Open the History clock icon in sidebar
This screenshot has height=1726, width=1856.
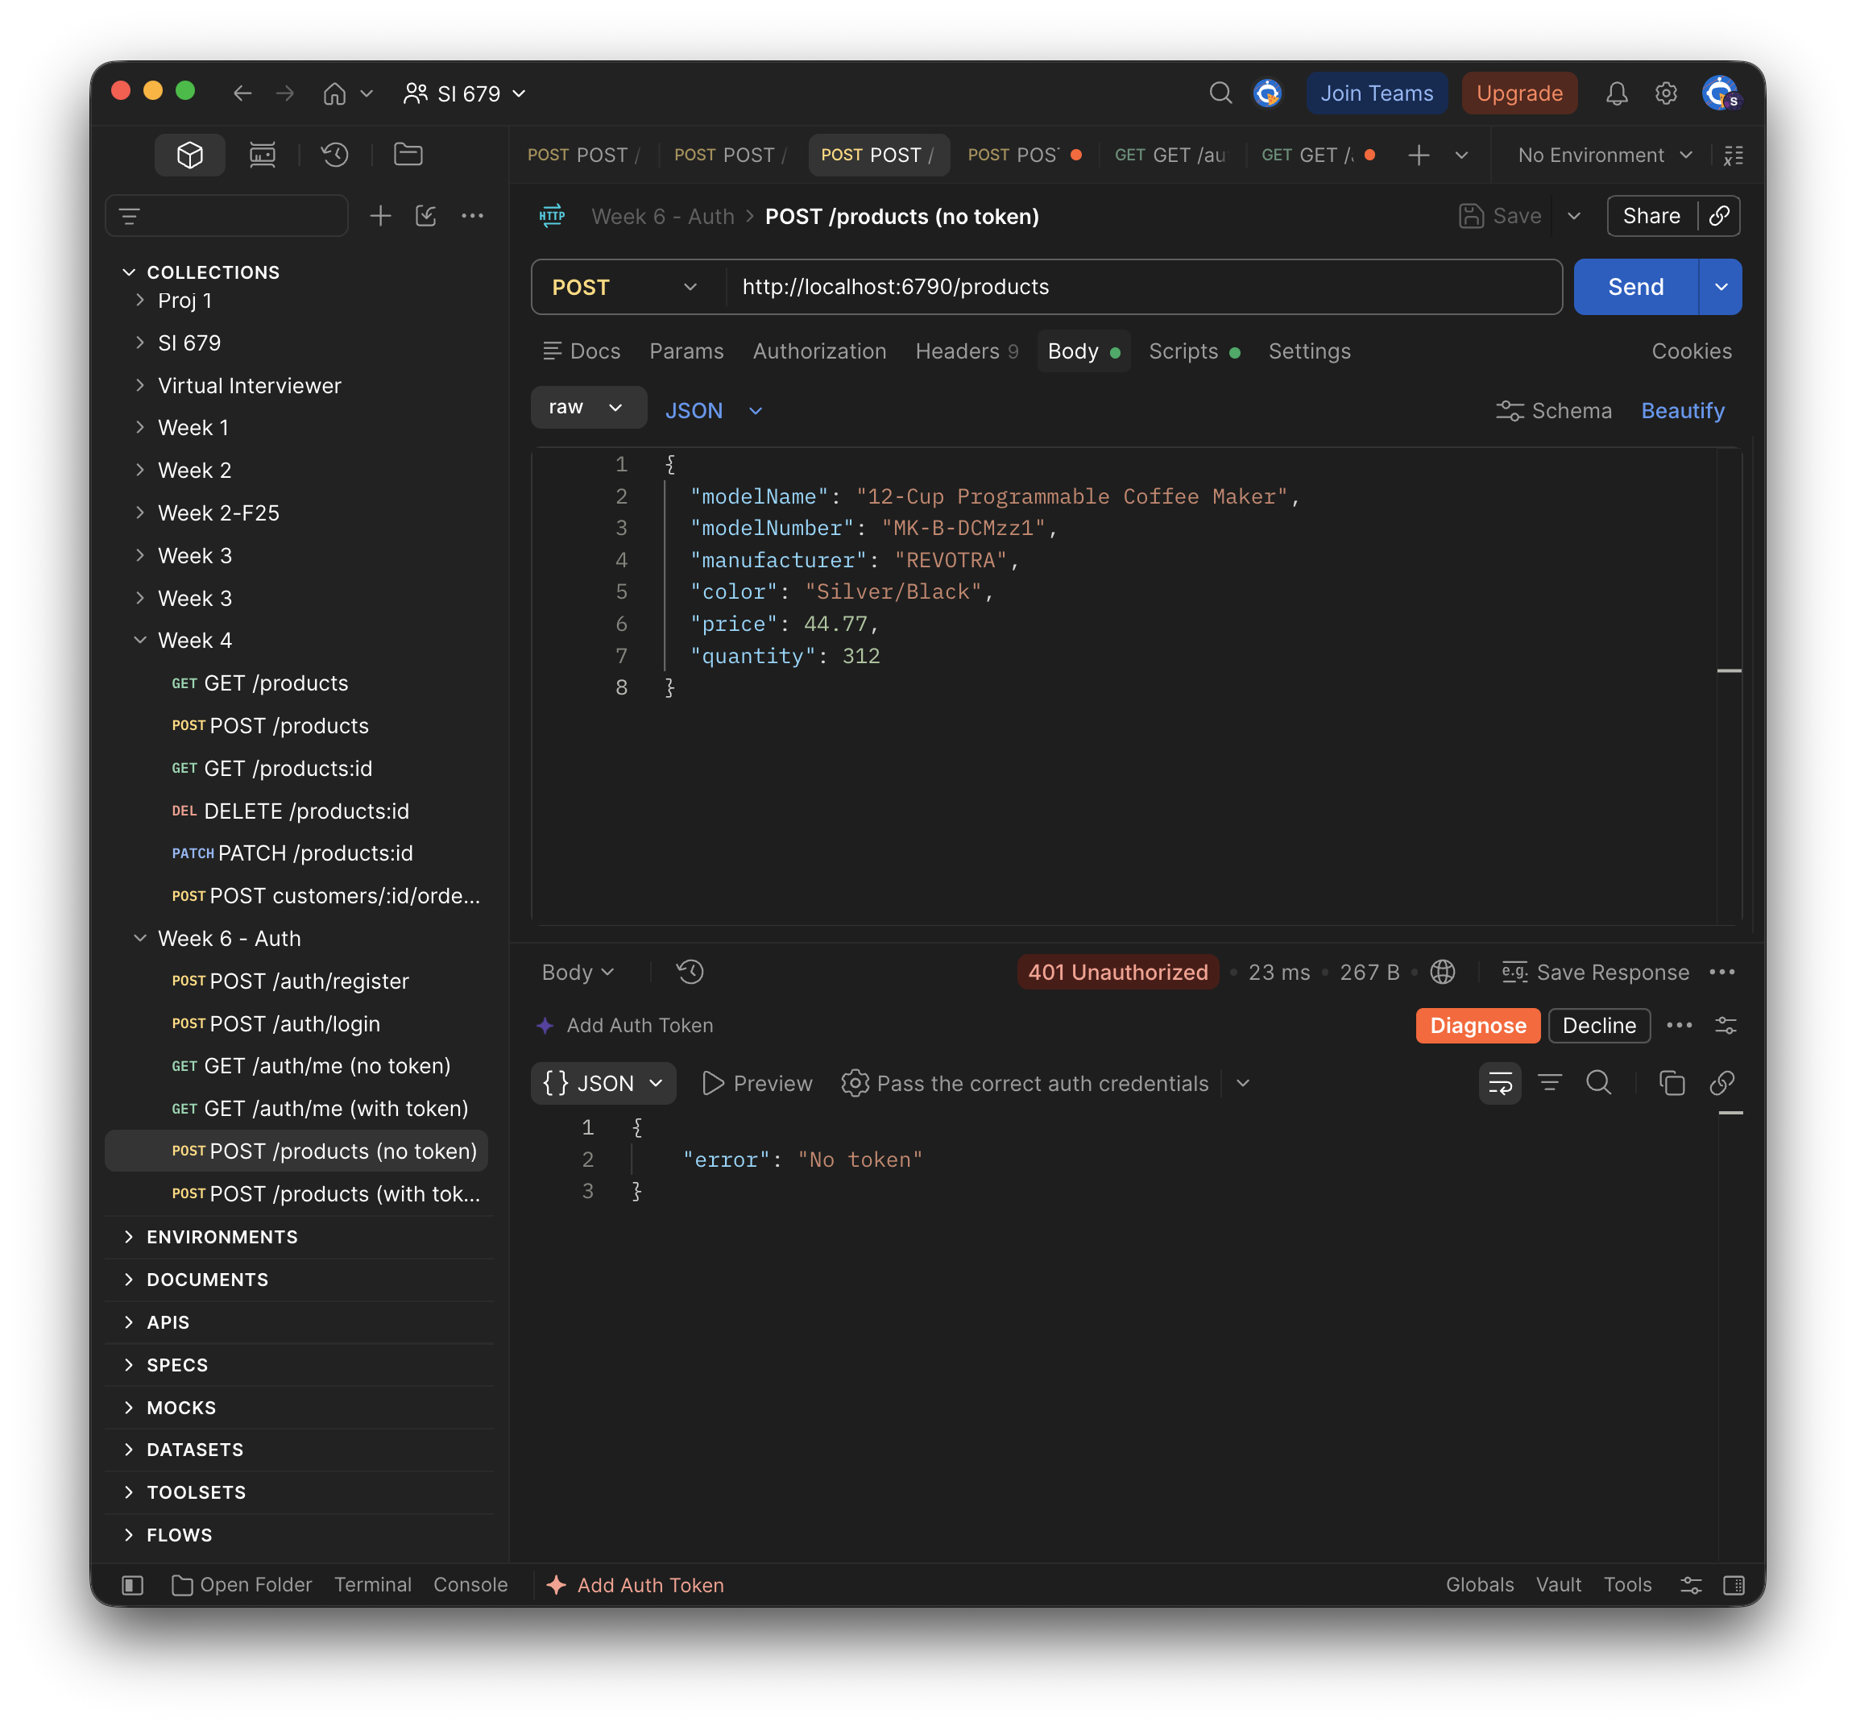point(335,155)
